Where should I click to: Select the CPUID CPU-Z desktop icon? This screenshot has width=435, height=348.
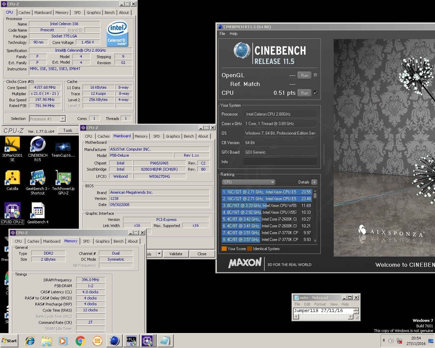click(13, 213)
